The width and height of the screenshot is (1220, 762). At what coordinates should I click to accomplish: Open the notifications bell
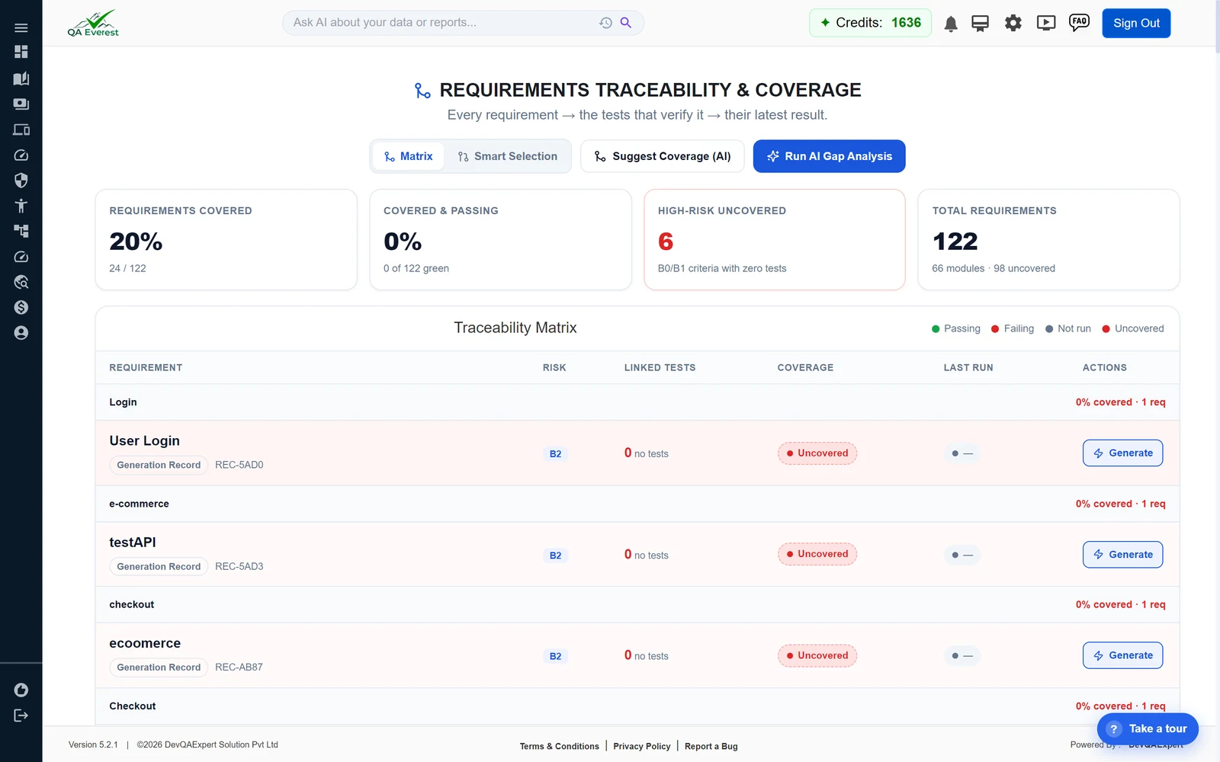tap(950, 24)
